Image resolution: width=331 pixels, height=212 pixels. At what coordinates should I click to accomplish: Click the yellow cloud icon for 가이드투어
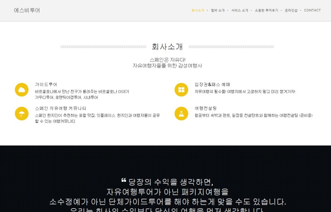(x=22, y=89)
